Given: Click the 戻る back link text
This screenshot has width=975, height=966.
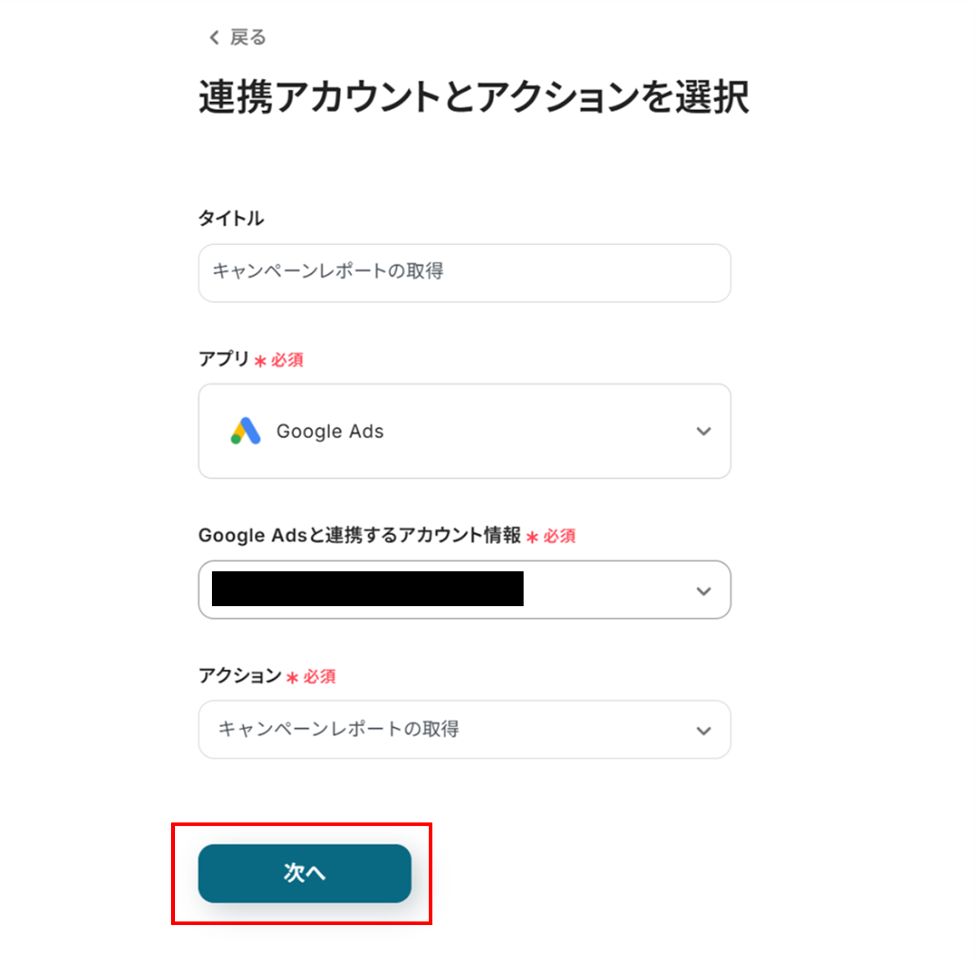Looking at the screenshot, I should pyautogui.click(x=247, y=38).
